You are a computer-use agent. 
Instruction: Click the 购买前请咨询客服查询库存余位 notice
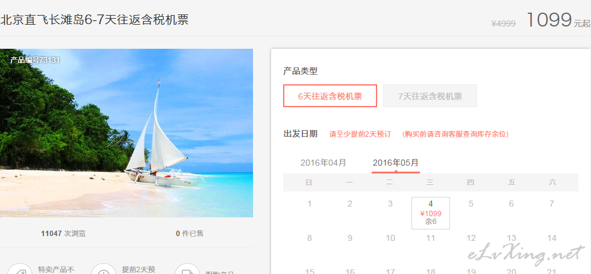[455, 134]
